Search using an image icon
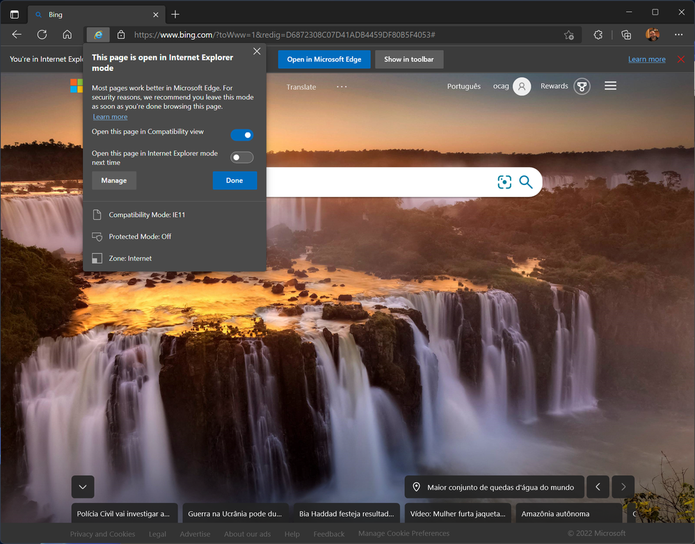The height and width of the screenshot is (544, 695). click(504, 182)
